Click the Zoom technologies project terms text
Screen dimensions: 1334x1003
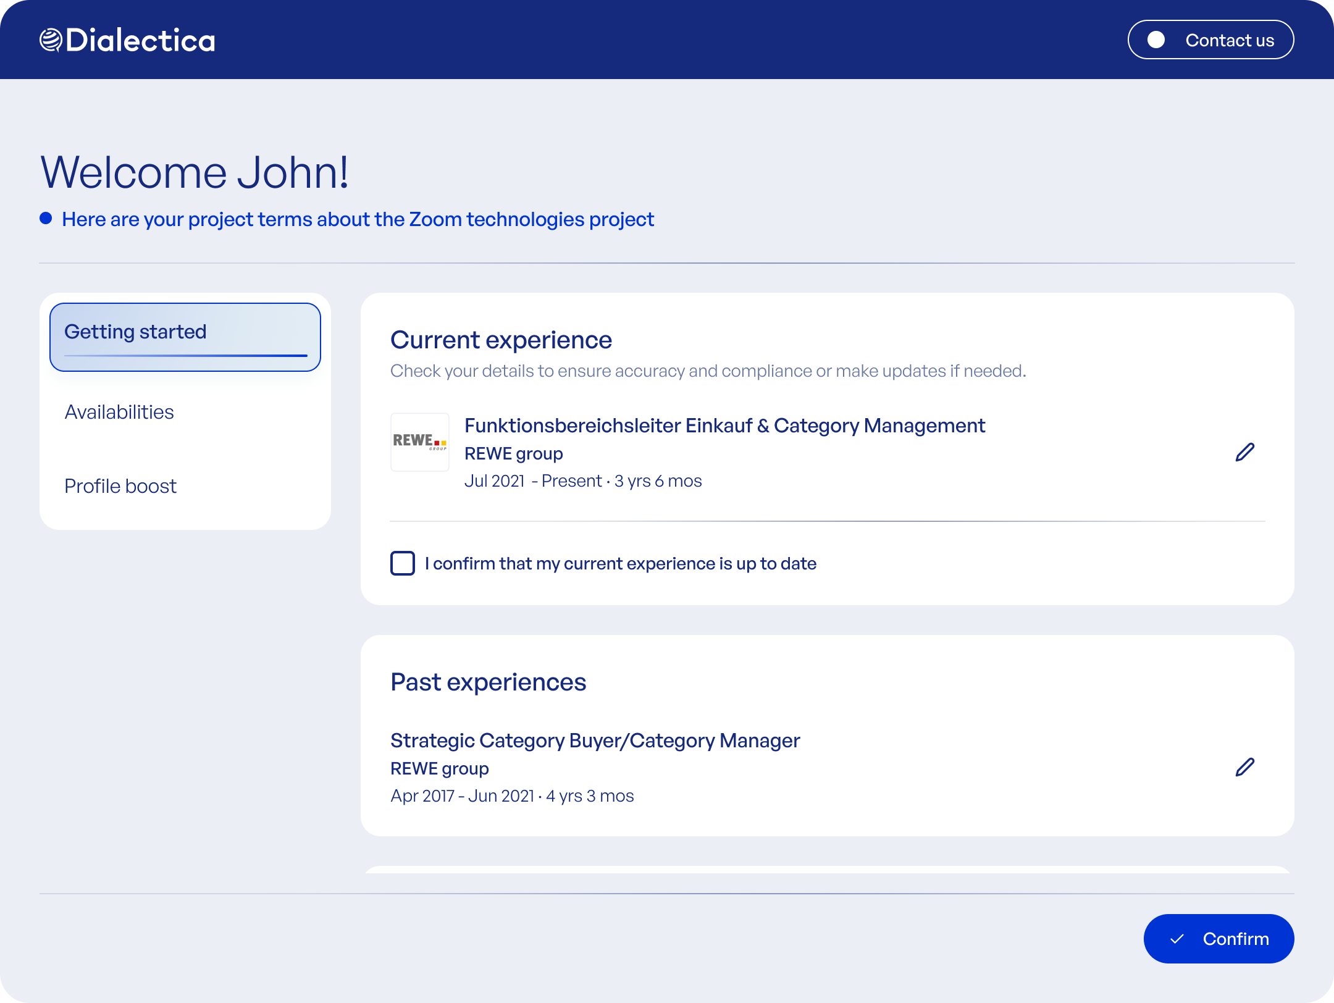[358, 219]
